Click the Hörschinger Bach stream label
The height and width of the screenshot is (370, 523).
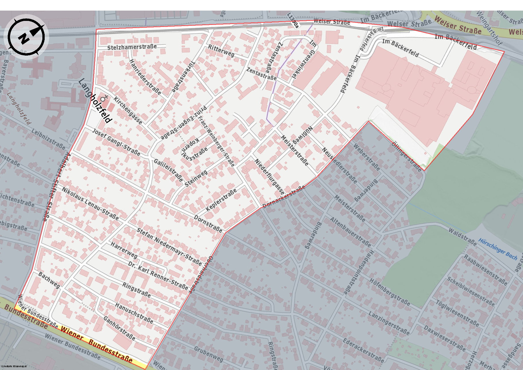pyautogui.click(x=498, y=249)
